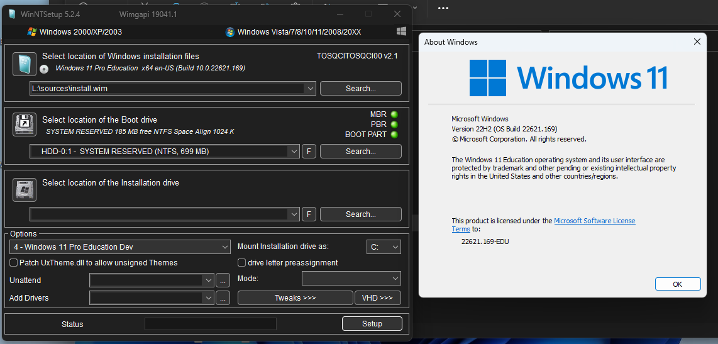
Task: Click the BOOT PART green status light
Action: [x=394, y=135]
